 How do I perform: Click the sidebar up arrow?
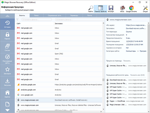7,16
